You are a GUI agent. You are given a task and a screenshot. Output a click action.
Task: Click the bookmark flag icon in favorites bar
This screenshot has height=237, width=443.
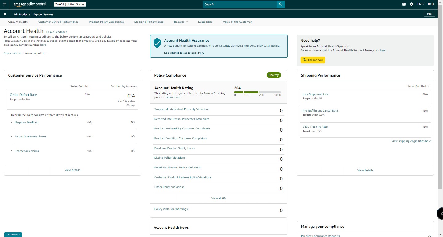[x=5, y=14]
